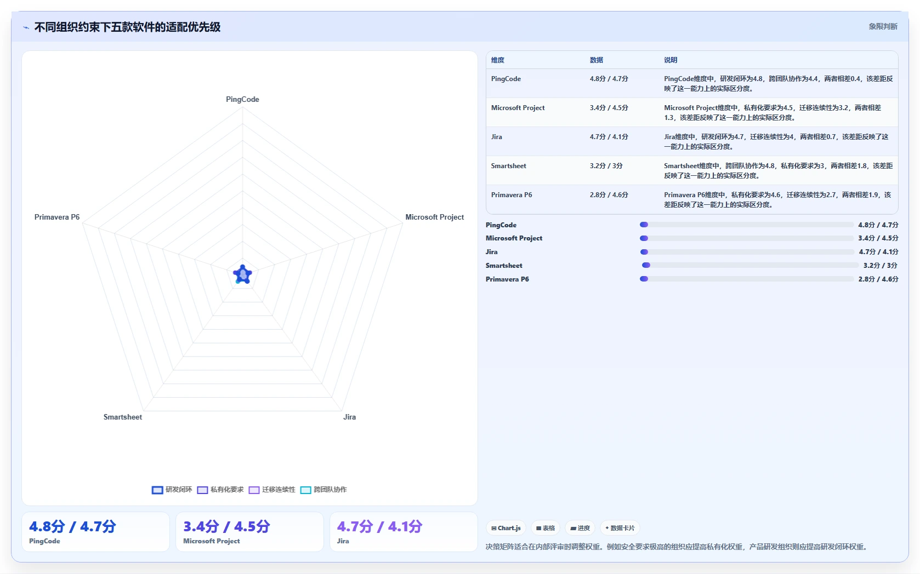Screen dimensions: 920x574
Task: Click the Jira radar axis label
Action: click(350, 417)
